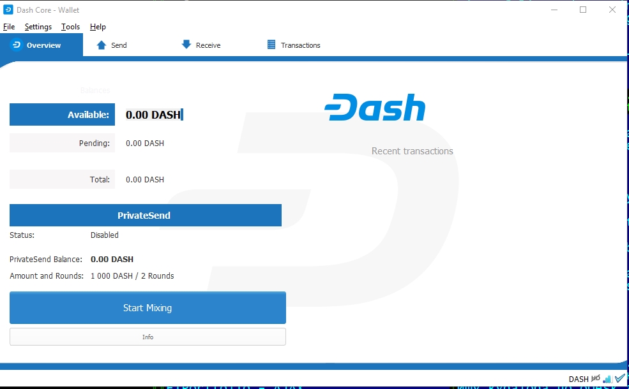Start PrivateSend mixing with Start Mixing button
This screenshot has width=629, height=389.
pos(148,307)
